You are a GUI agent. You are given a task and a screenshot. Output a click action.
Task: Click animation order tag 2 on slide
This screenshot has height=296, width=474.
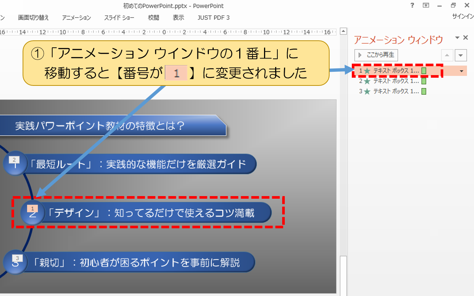tap(14, 160)
